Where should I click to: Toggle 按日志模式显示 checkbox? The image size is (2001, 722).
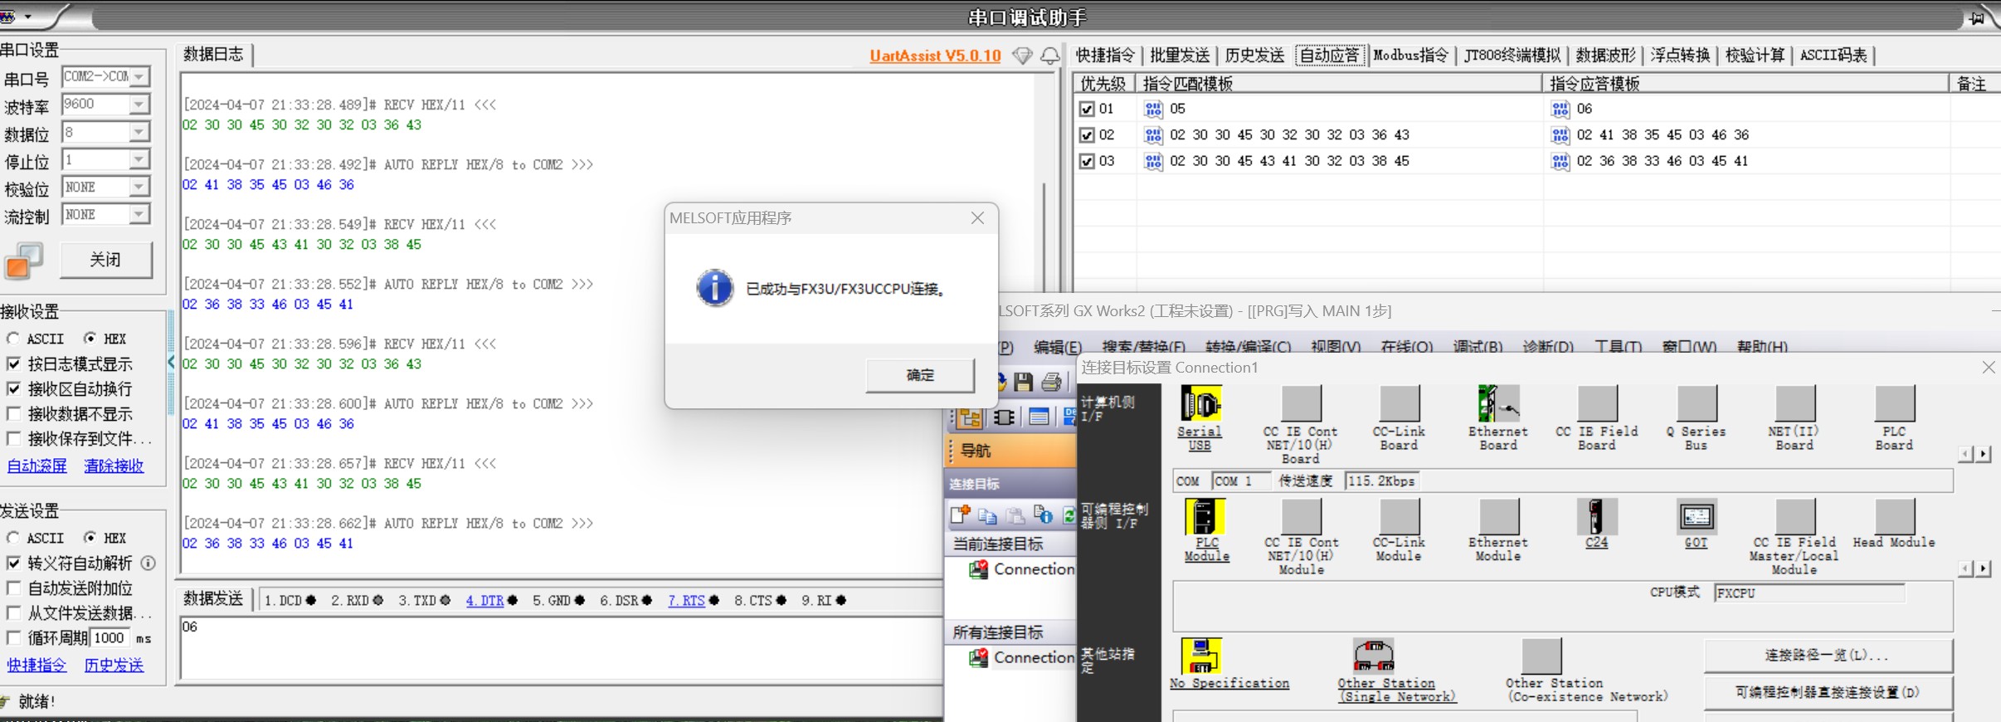click(13, 363)
